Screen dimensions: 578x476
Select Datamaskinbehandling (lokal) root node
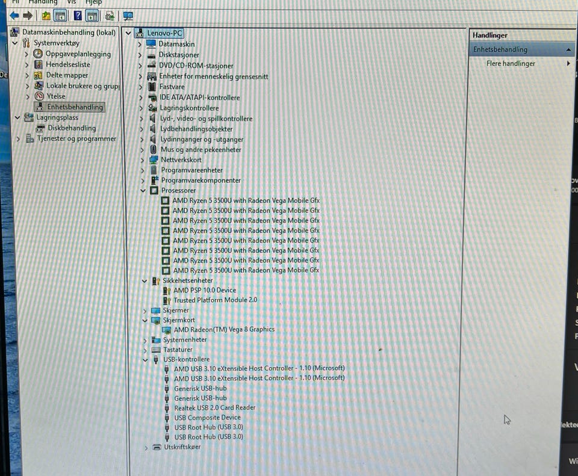69,32
